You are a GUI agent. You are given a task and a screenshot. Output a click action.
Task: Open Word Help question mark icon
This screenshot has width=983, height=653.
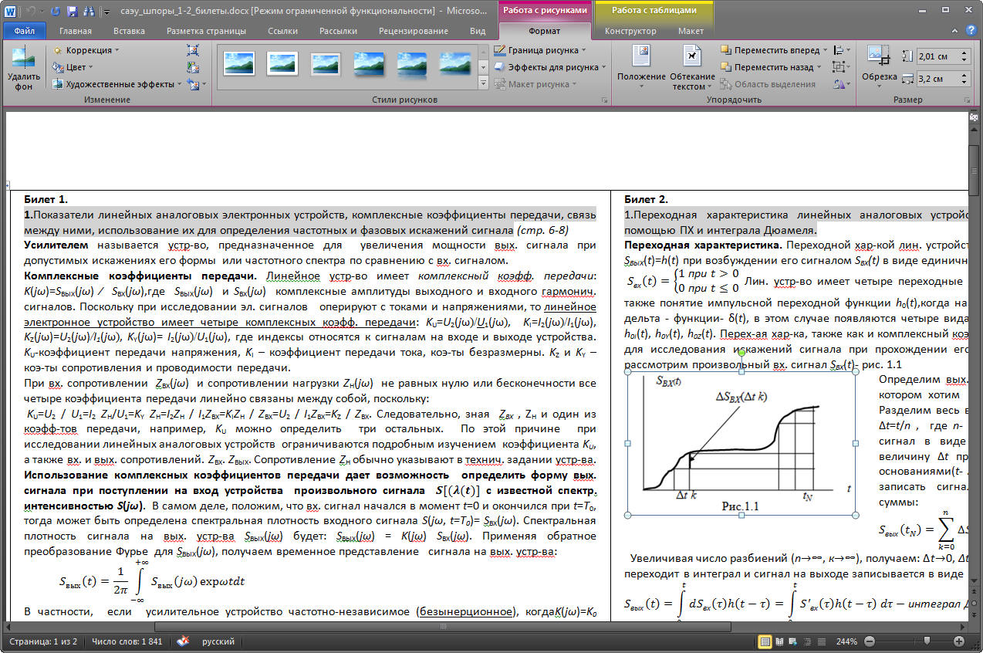[x=971, y=31]
